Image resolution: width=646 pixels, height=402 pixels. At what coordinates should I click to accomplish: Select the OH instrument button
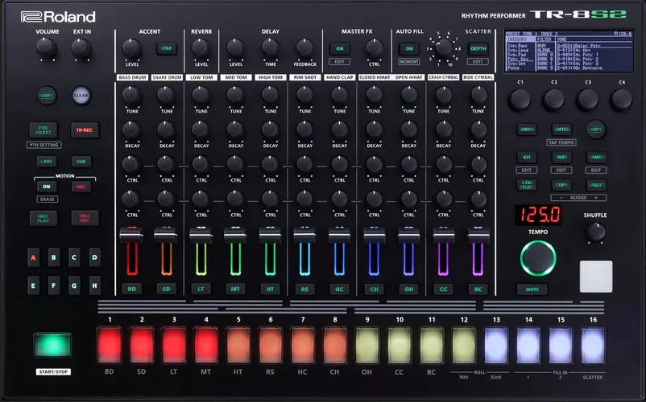tap(408, 289)
